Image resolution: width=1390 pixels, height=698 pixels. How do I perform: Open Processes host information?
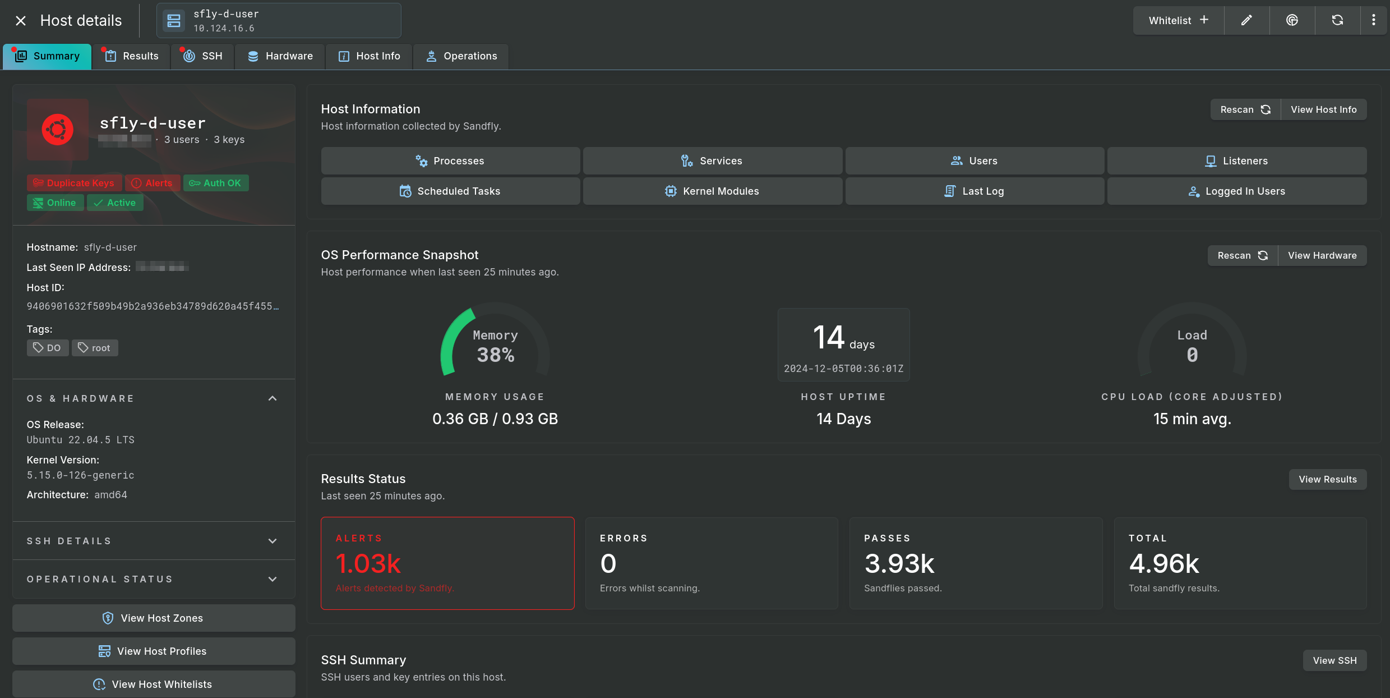[450, 161]
